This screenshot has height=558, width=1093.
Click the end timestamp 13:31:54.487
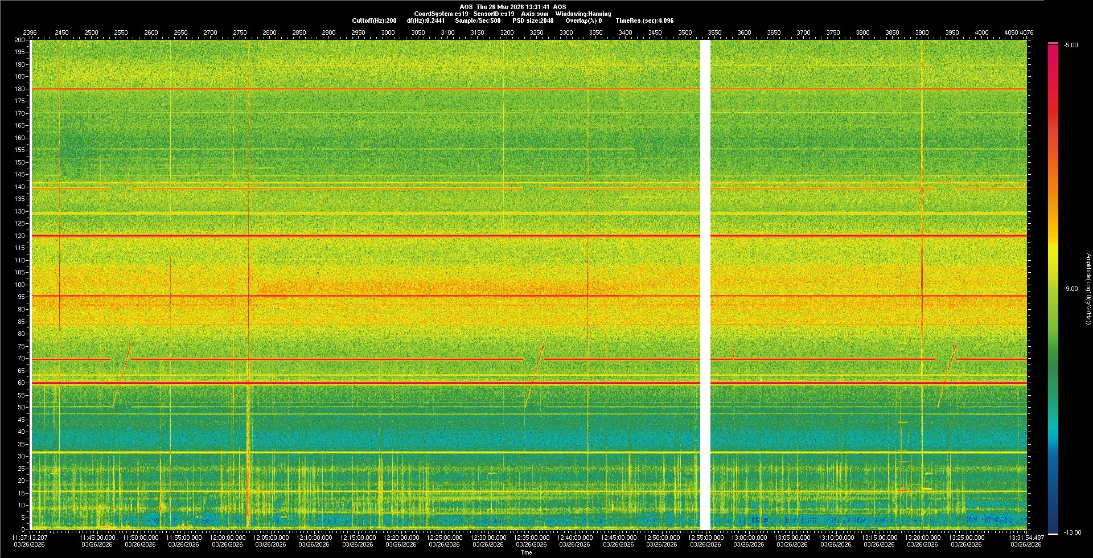pyautogui.click(x=1026, y=538)
